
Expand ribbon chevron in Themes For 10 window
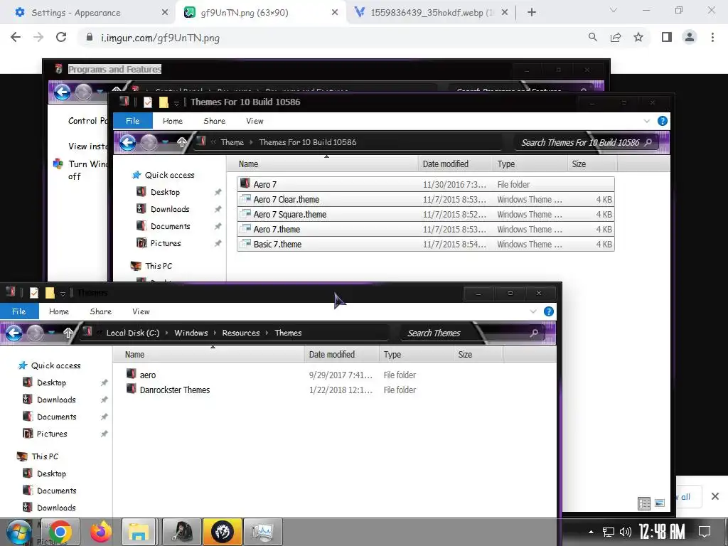(647, 121)
